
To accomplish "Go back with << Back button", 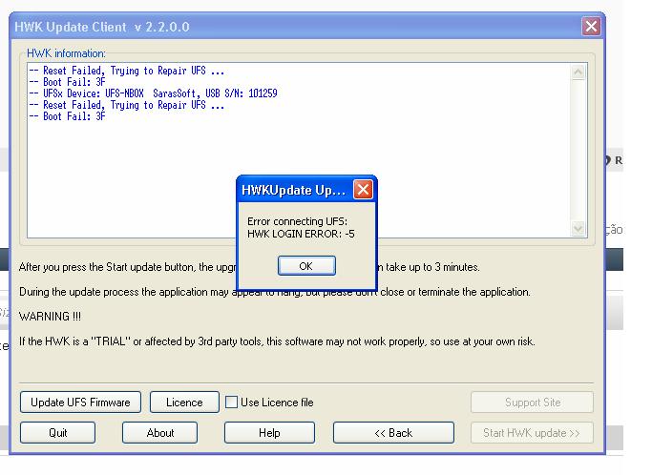I will click(x=393, y=433).
